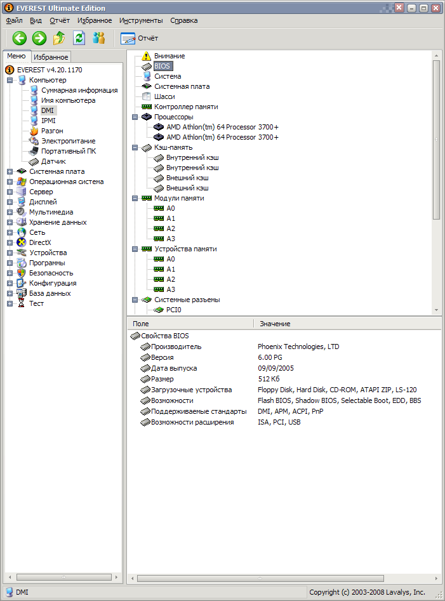Expand the Дисплей node

(x=10, y=202)
